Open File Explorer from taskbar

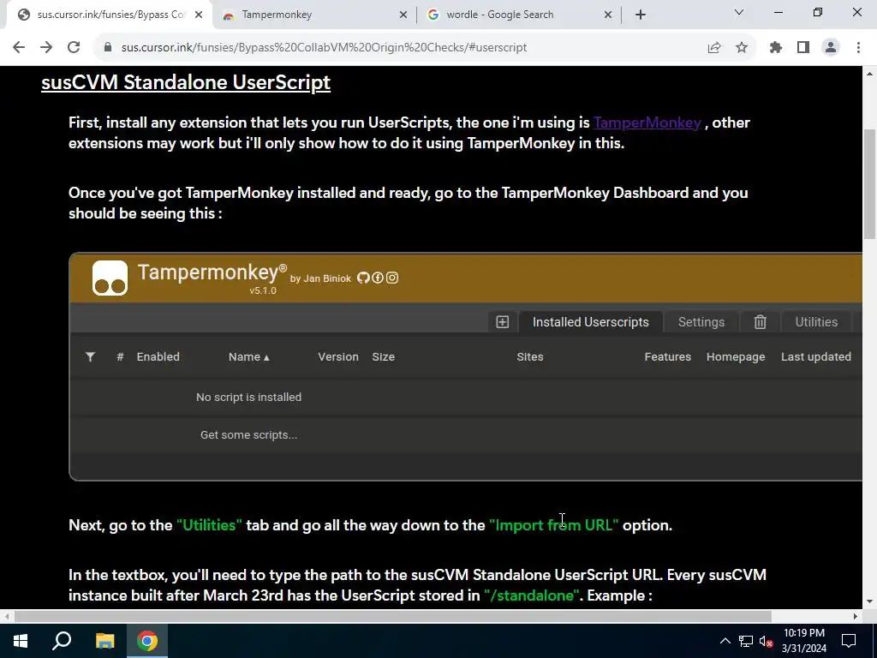click(104, 641)
